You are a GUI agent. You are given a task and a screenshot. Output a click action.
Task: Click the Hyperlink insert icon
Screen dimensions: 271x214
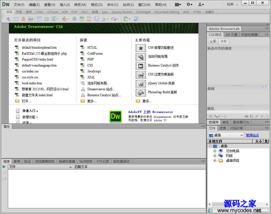tap(8, 19)
